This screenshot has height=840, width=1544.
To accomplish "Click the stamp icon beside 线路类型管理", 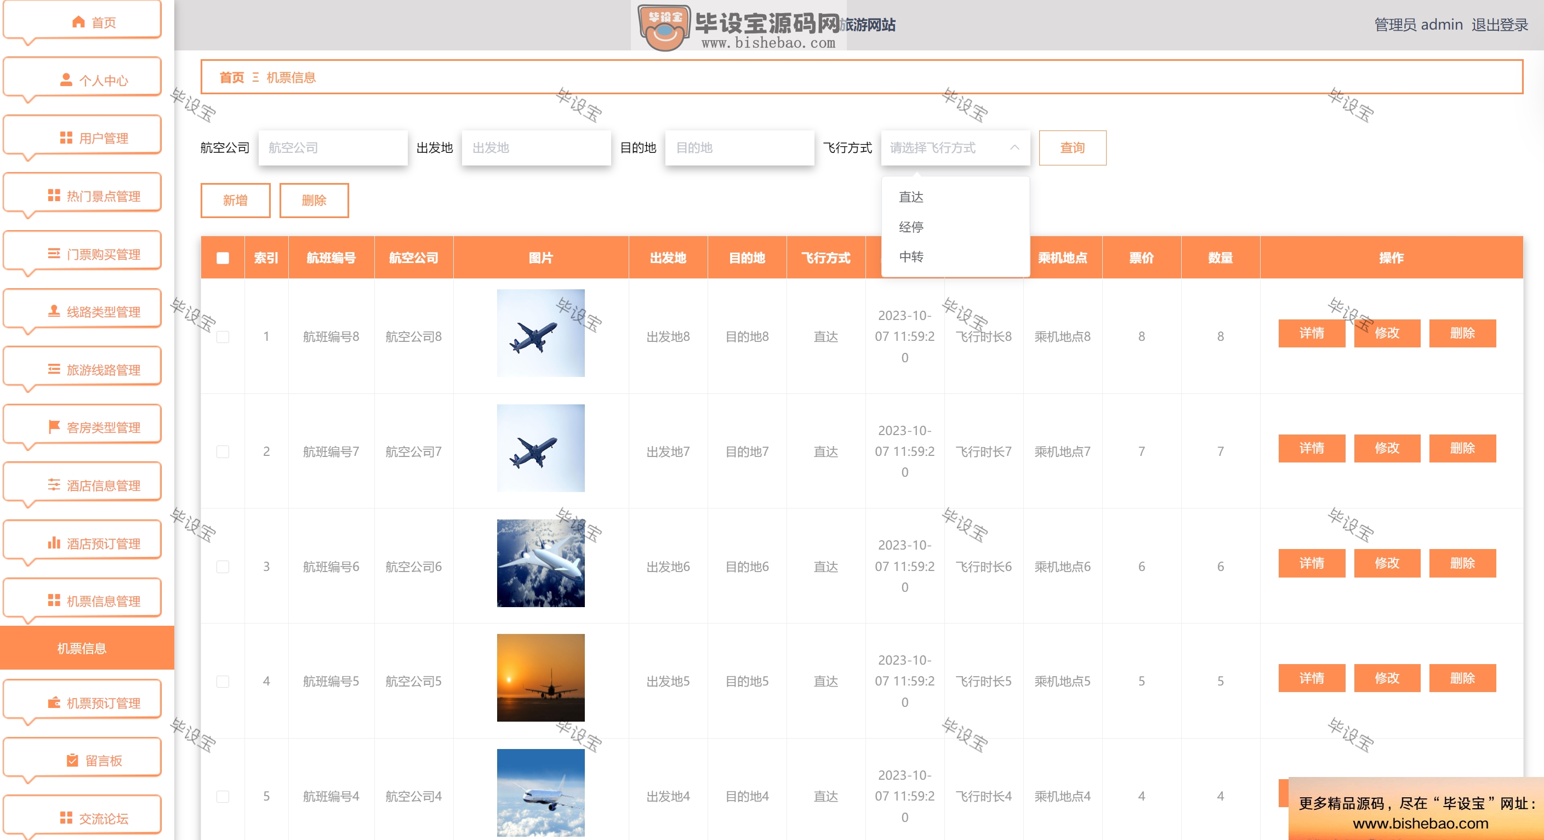I will point(54,312).
